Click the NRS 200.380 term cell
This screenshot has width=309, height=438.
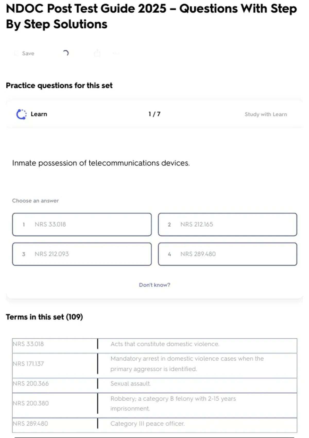pos(31,403)
